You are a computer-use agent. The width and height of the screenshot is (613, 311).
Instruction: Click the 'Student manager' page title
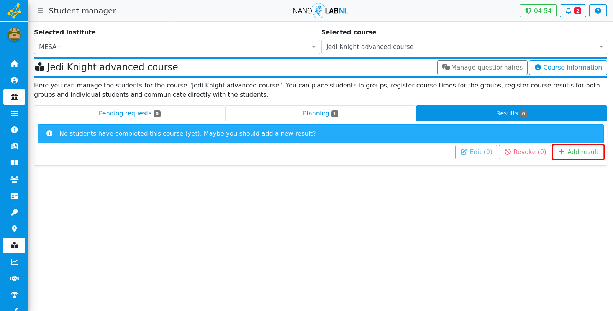pyautogui.click(x=82, y=11)
